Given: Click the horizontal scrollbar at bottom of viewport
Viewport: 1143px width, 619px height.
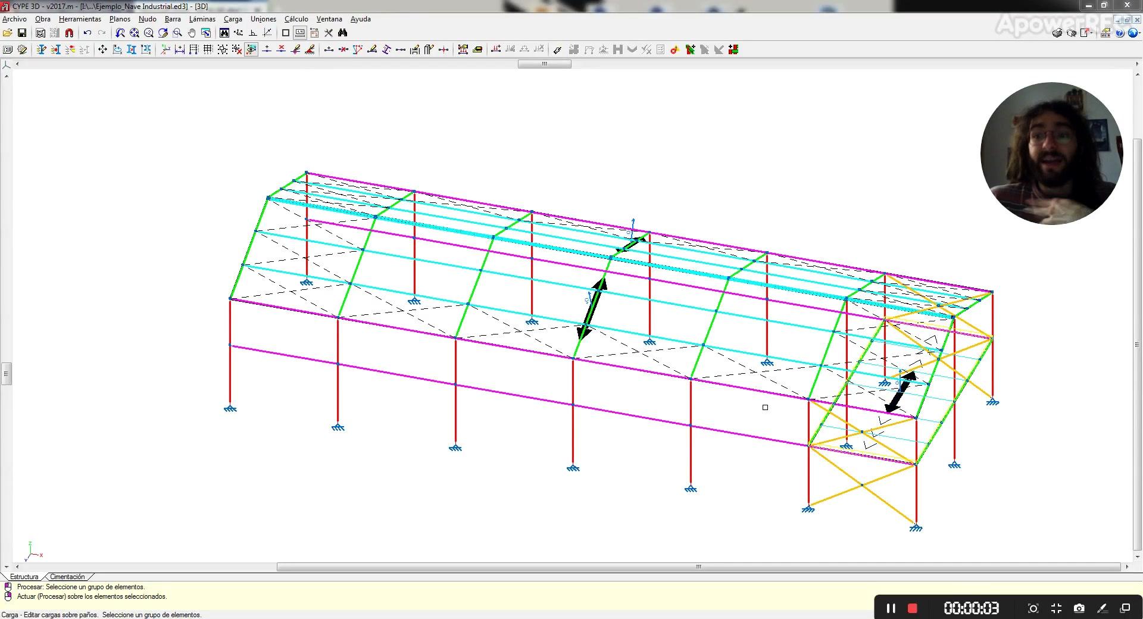Looking at the screenshot, I should pos(698,567).
